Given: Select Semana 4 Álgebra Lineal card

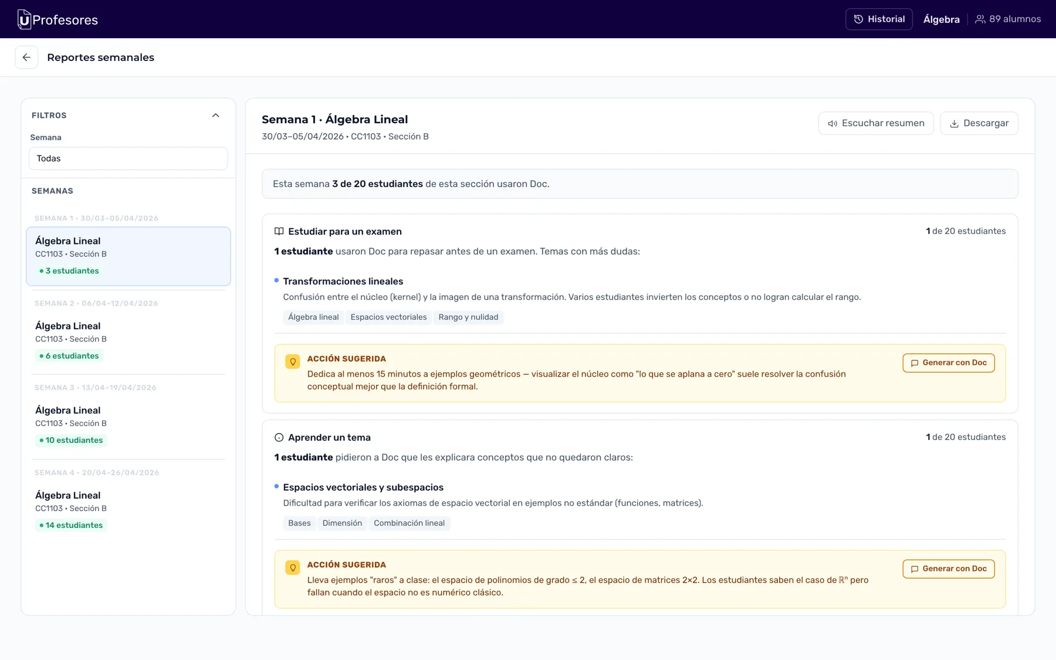Looking at the screenshot, I should [x=128, y=510].
